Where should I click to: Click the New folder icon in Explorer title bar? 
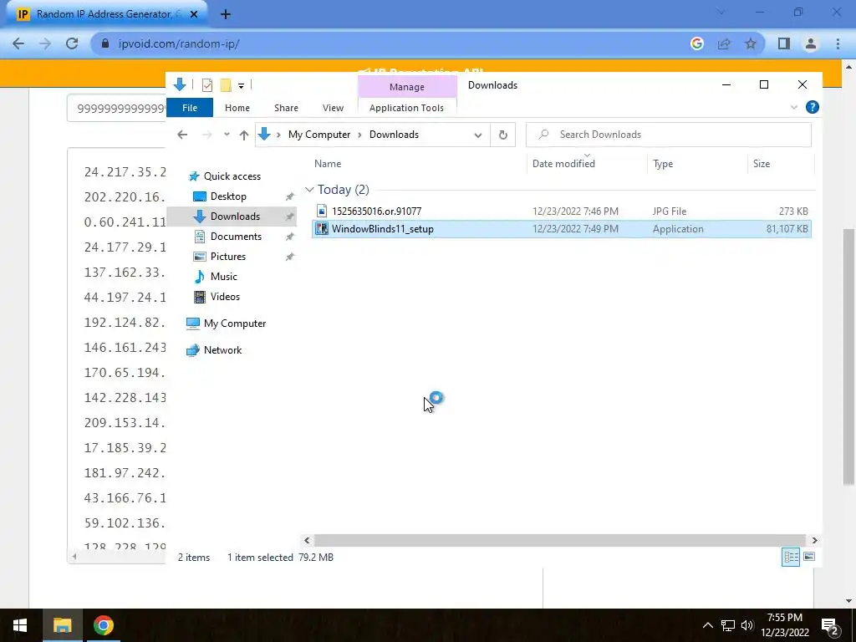coord(226,85)
